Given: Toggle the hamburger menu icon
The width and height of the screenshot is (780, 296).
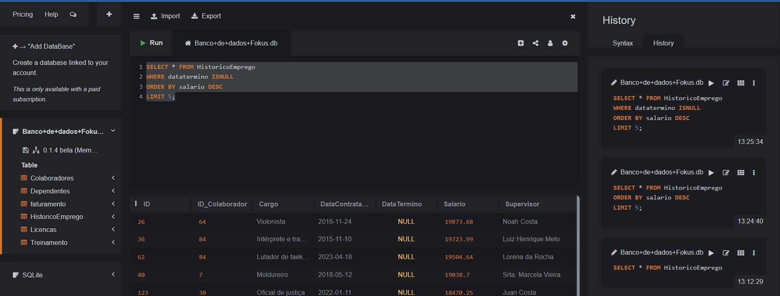Looking at the screenshot, I should point(137,16).
